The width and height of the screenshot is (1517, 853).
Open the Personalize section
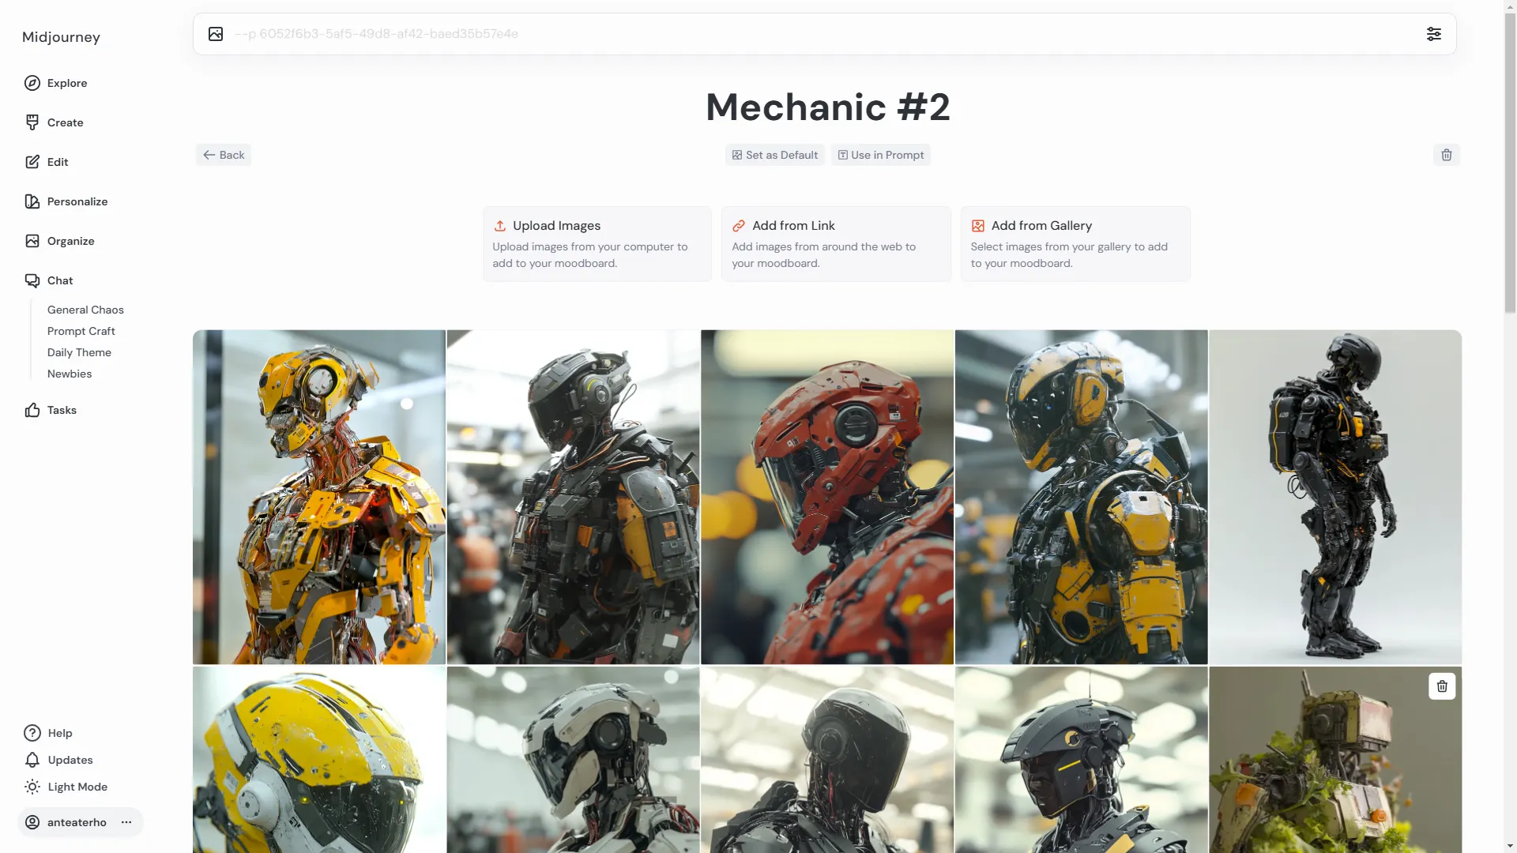click(77, 201)
